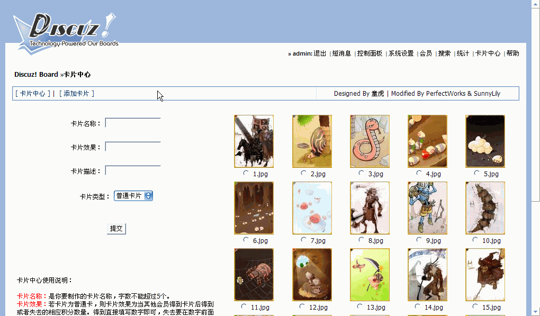
Task: Select the 9.jpg radio button
Action: tap(419, 240)
